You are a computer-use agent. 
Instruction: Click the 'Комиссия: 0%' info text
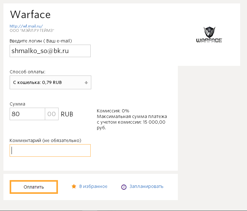click(113, 111)
